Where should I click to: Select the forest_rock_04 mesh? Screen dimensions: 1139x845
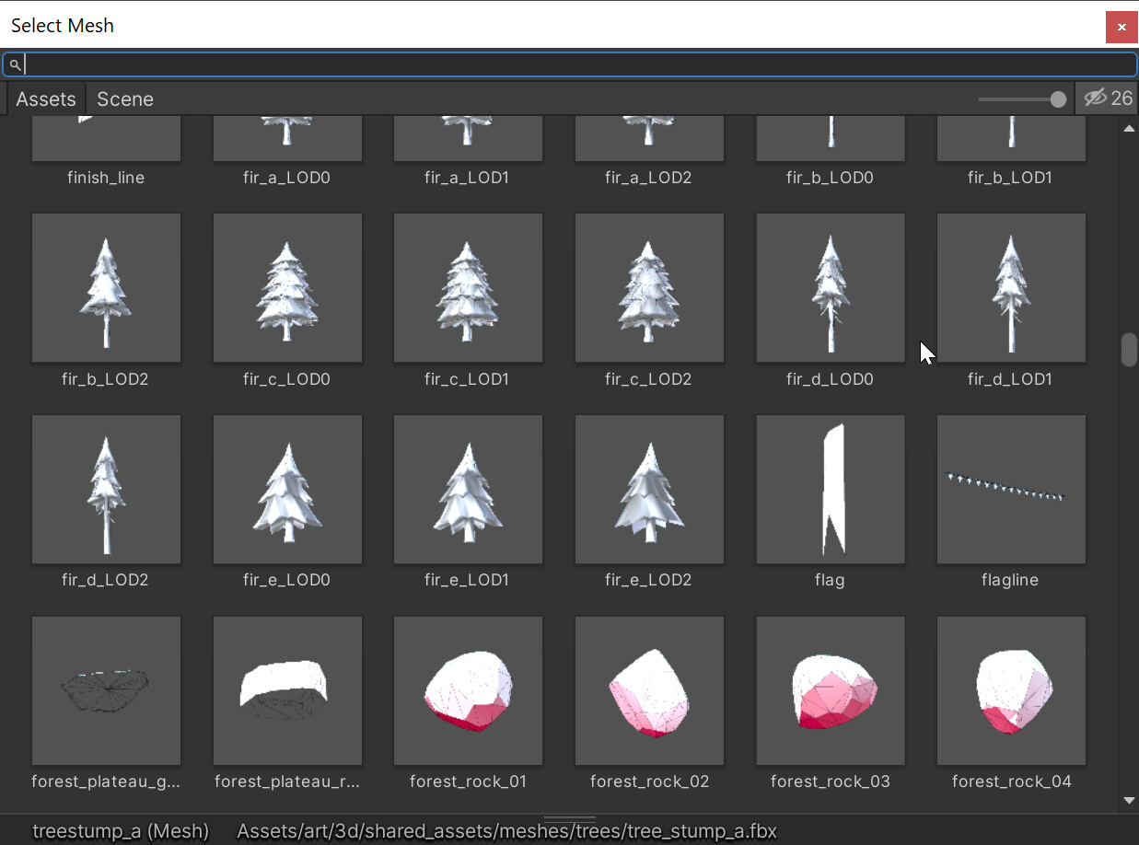(1011, 690)
